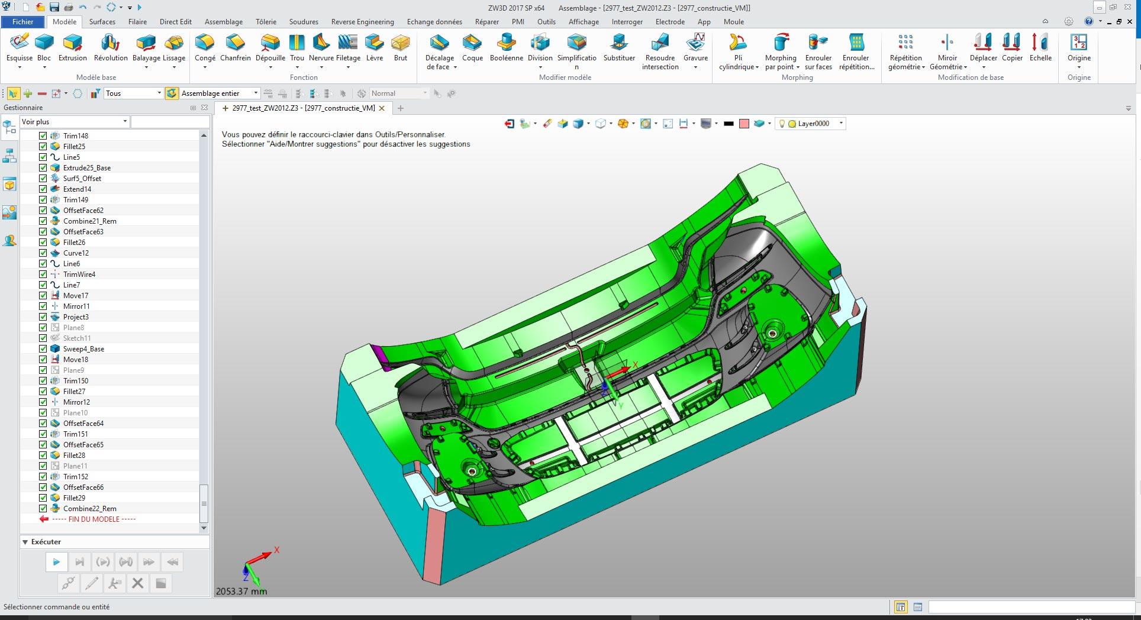Image resolution: width=1141 pixels, height=620 pixels.
Task: Open the Layer0000 dropdown
Action: pyautogui.click(x=841, y=124)
